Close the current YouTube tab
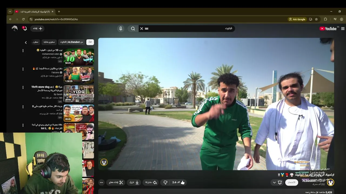 pyautogui.click(x=52, y=12)
